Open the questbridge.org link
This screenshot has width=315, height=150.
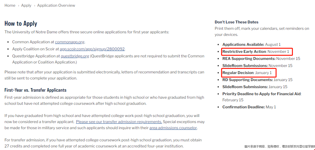coord(75,56)
